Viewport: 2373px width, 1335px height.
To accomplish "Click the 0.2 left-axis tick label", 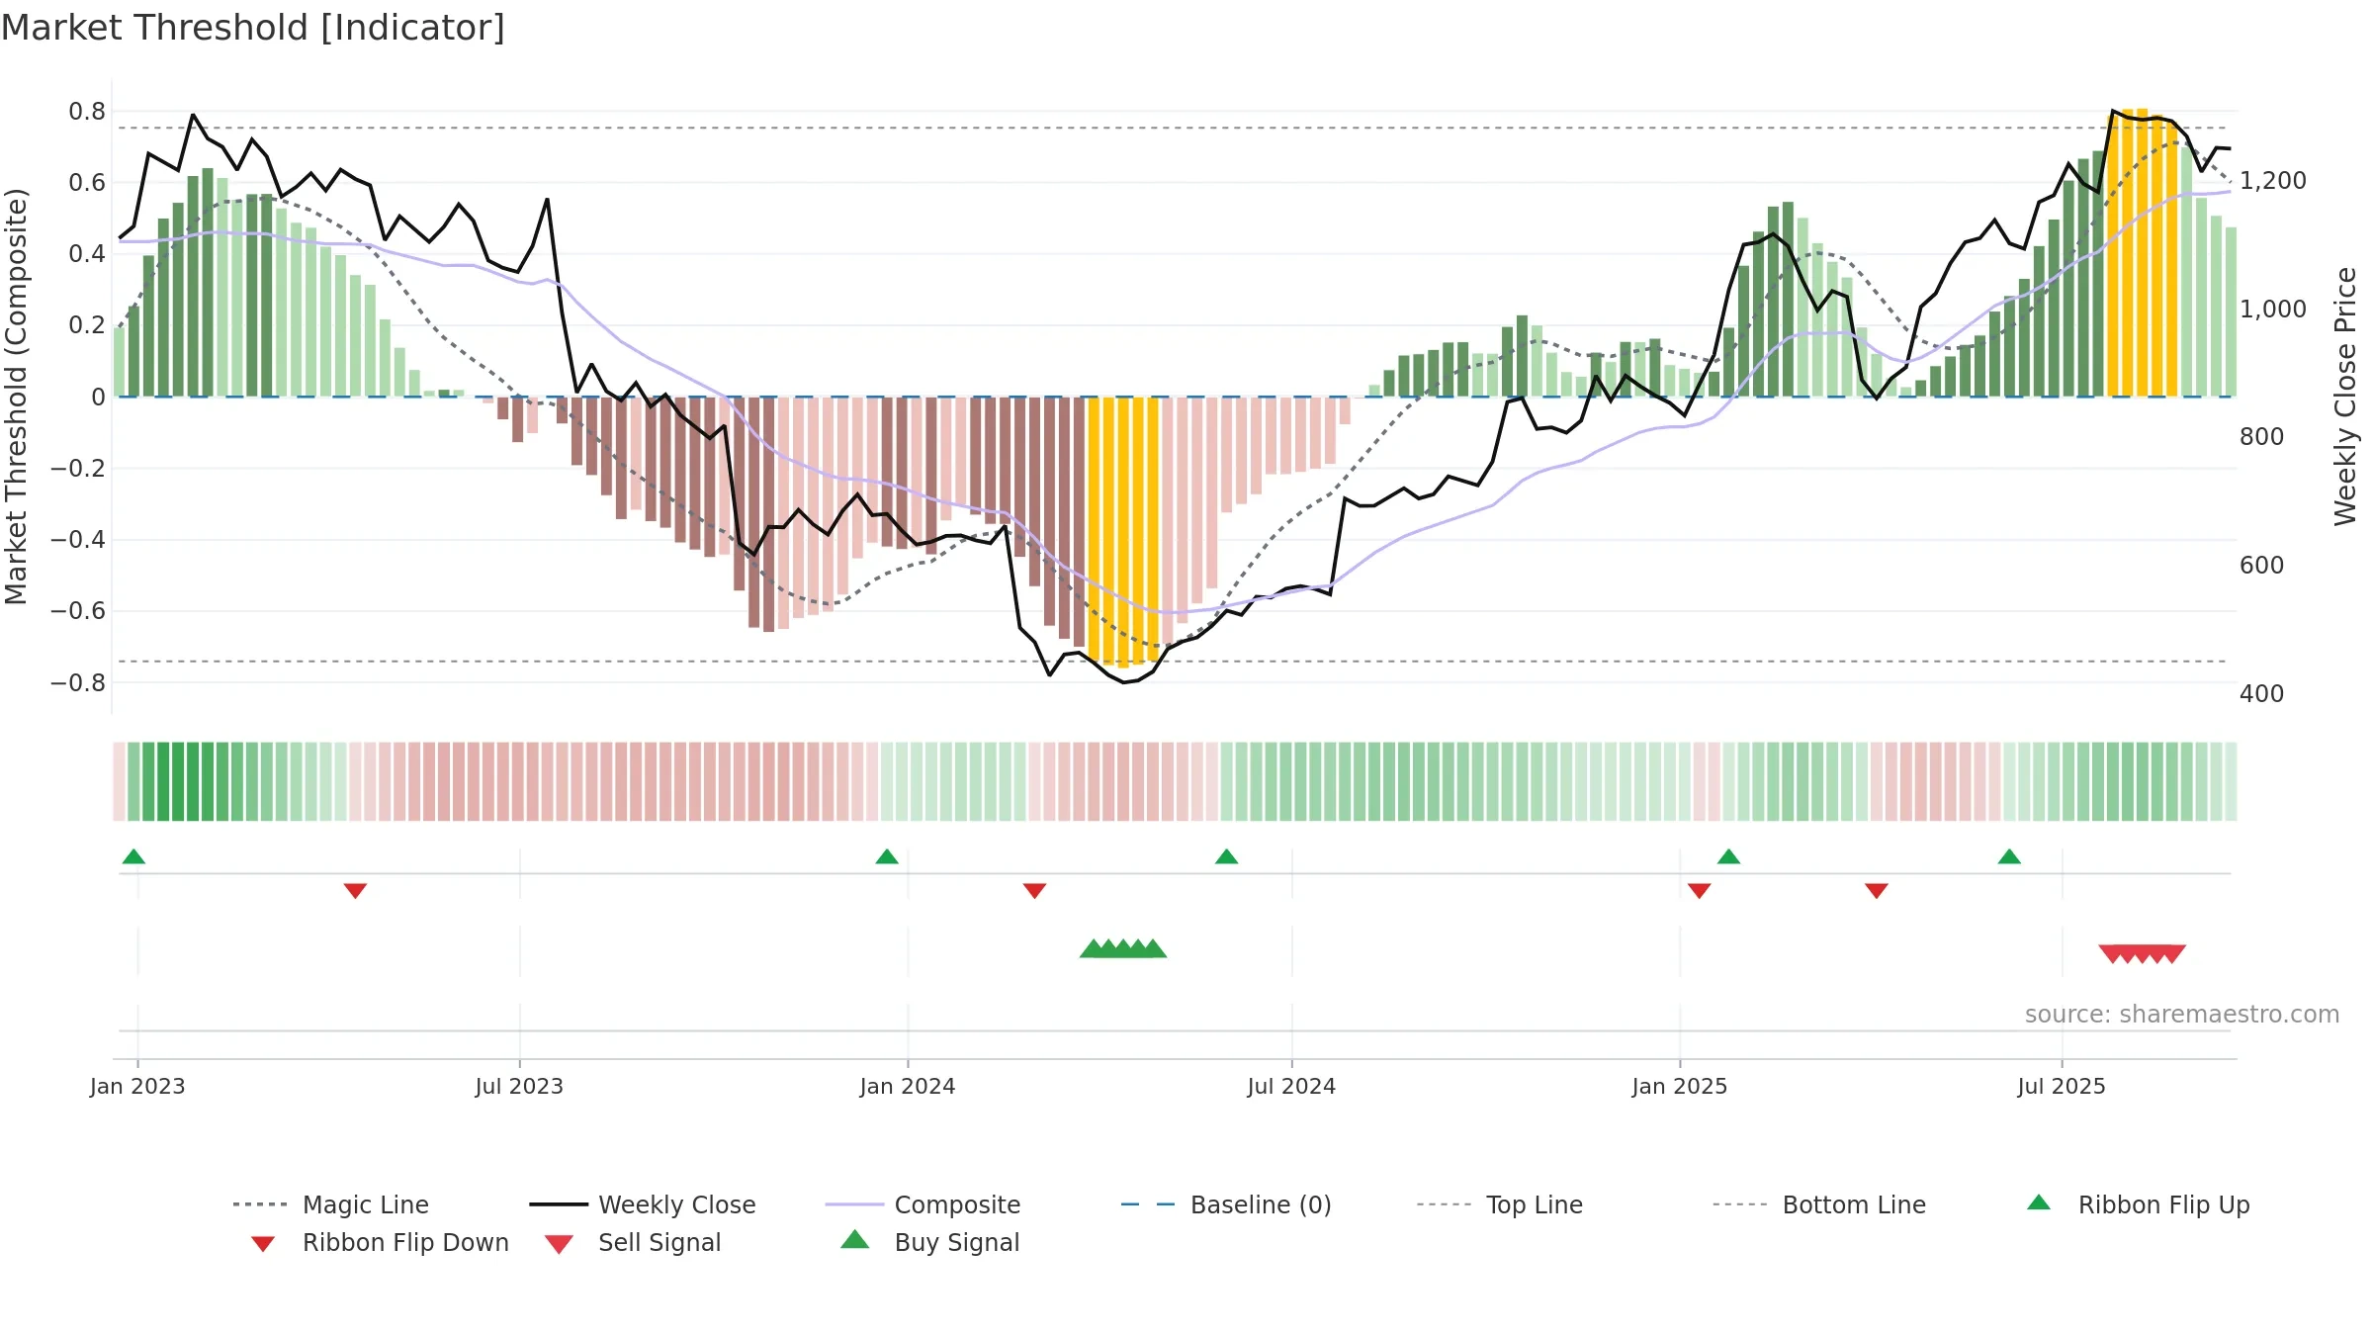I will click(x=87, y=325).
